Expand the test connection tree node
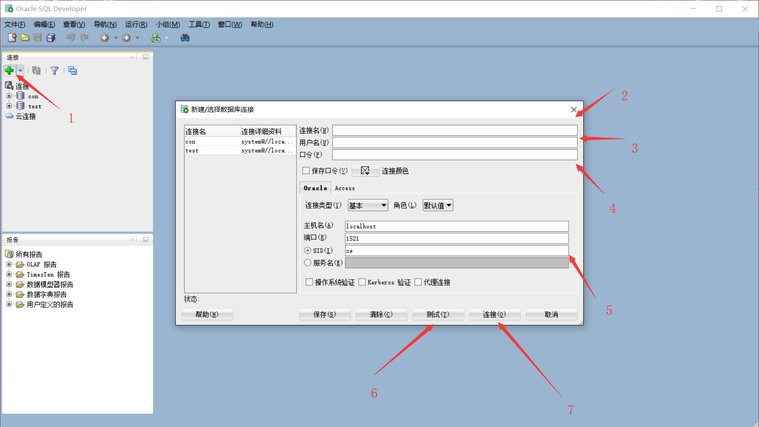 click(x=9, y=106)
